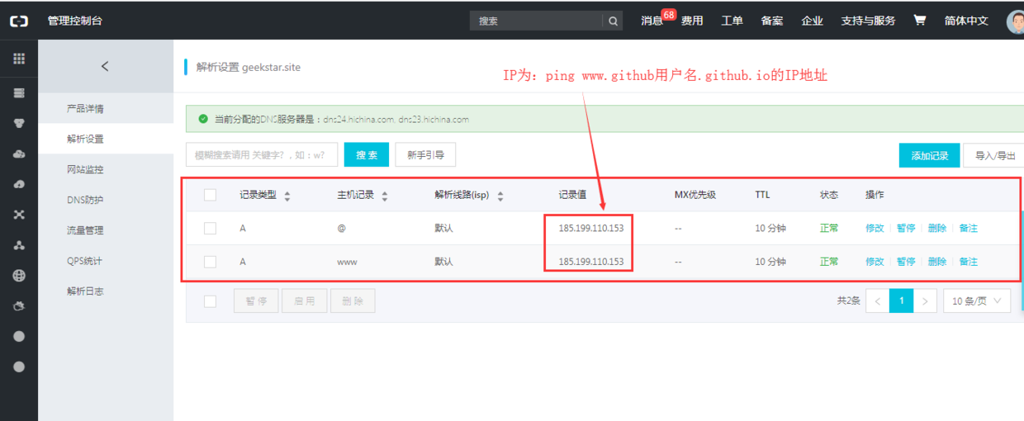Click the 68 unread messages badge
Image resolution: width=1024 pixels, height=421 pixels.
(x=669, y=14)
